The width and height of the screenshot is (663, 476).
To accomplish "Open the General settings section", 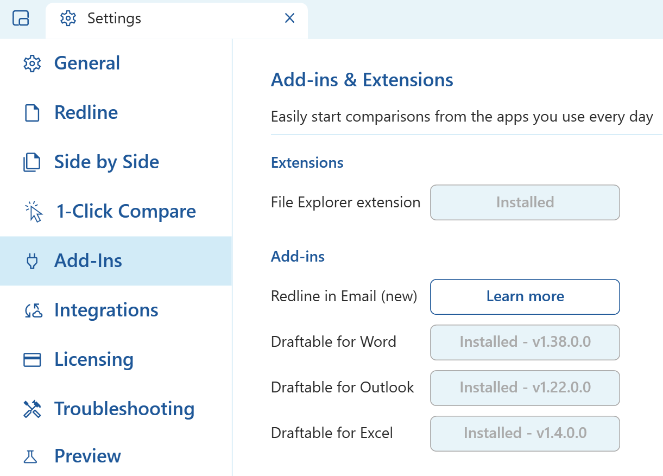I will pyautogui.click(x=86, y=64).
